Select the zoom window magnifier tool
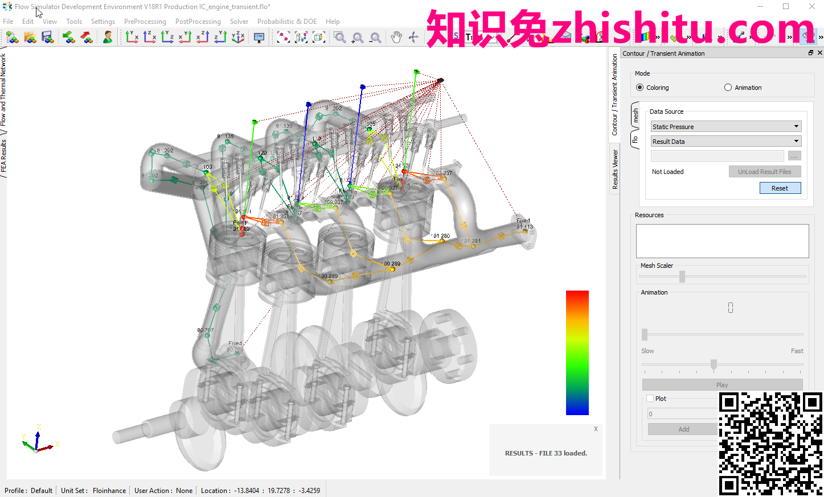 pos(340,38)
